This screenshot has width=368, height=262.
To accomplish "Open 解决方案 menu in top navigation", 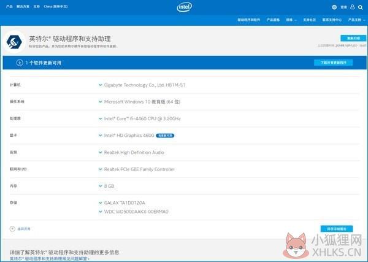I will (23, 7).
